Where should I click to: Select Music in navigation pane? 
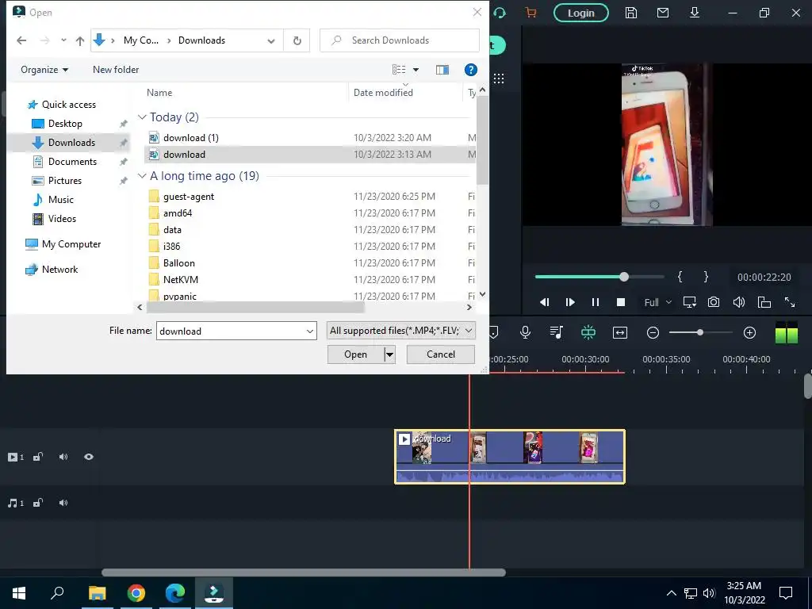pyautogui.click(x=60, y=200)
